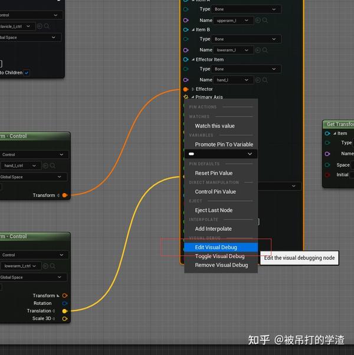The image size is (354, 355).
Task: Click the Initial pin on Get Transform node
Action: pos(327,175)
